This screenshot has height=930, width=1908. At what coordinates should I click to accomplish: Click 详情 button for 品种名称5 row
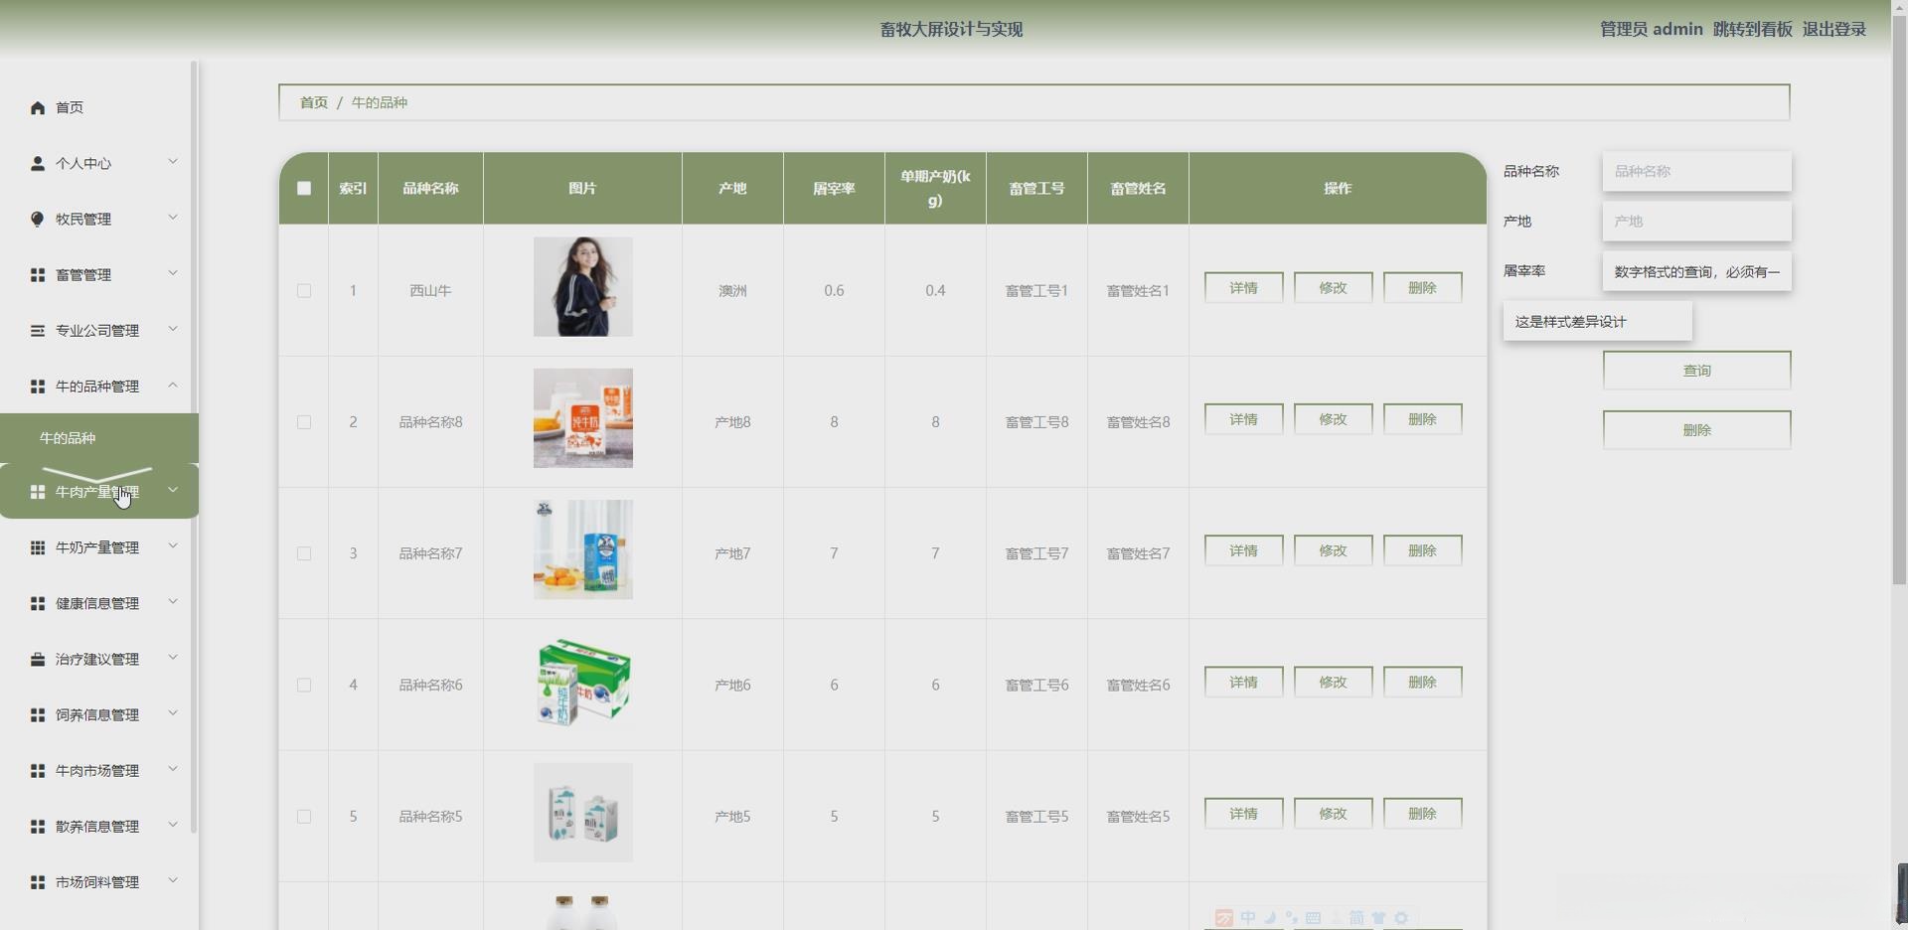click(x=1243, y=813)
